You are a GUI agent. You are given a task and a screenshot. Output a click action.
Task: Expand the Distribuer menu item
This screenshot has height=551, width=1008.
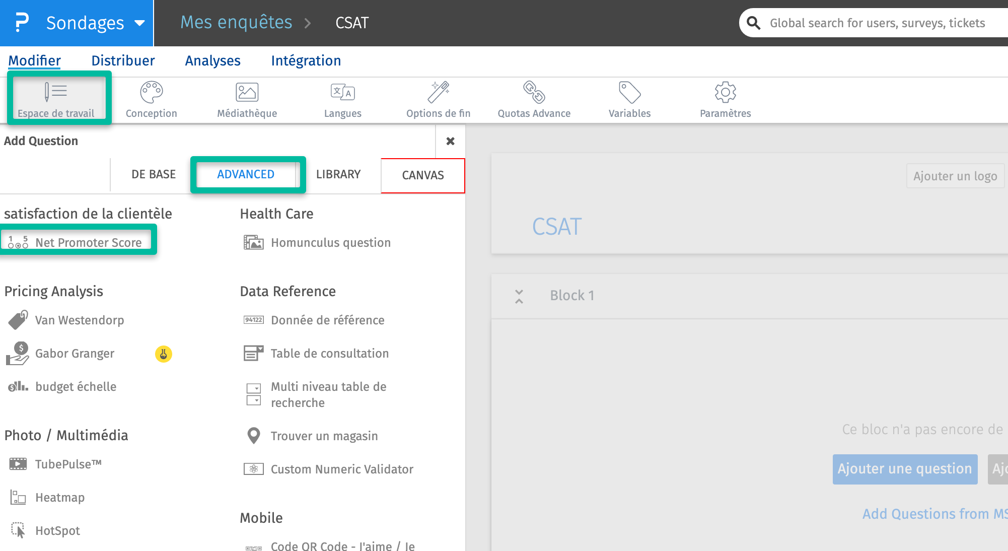point(123,60)
